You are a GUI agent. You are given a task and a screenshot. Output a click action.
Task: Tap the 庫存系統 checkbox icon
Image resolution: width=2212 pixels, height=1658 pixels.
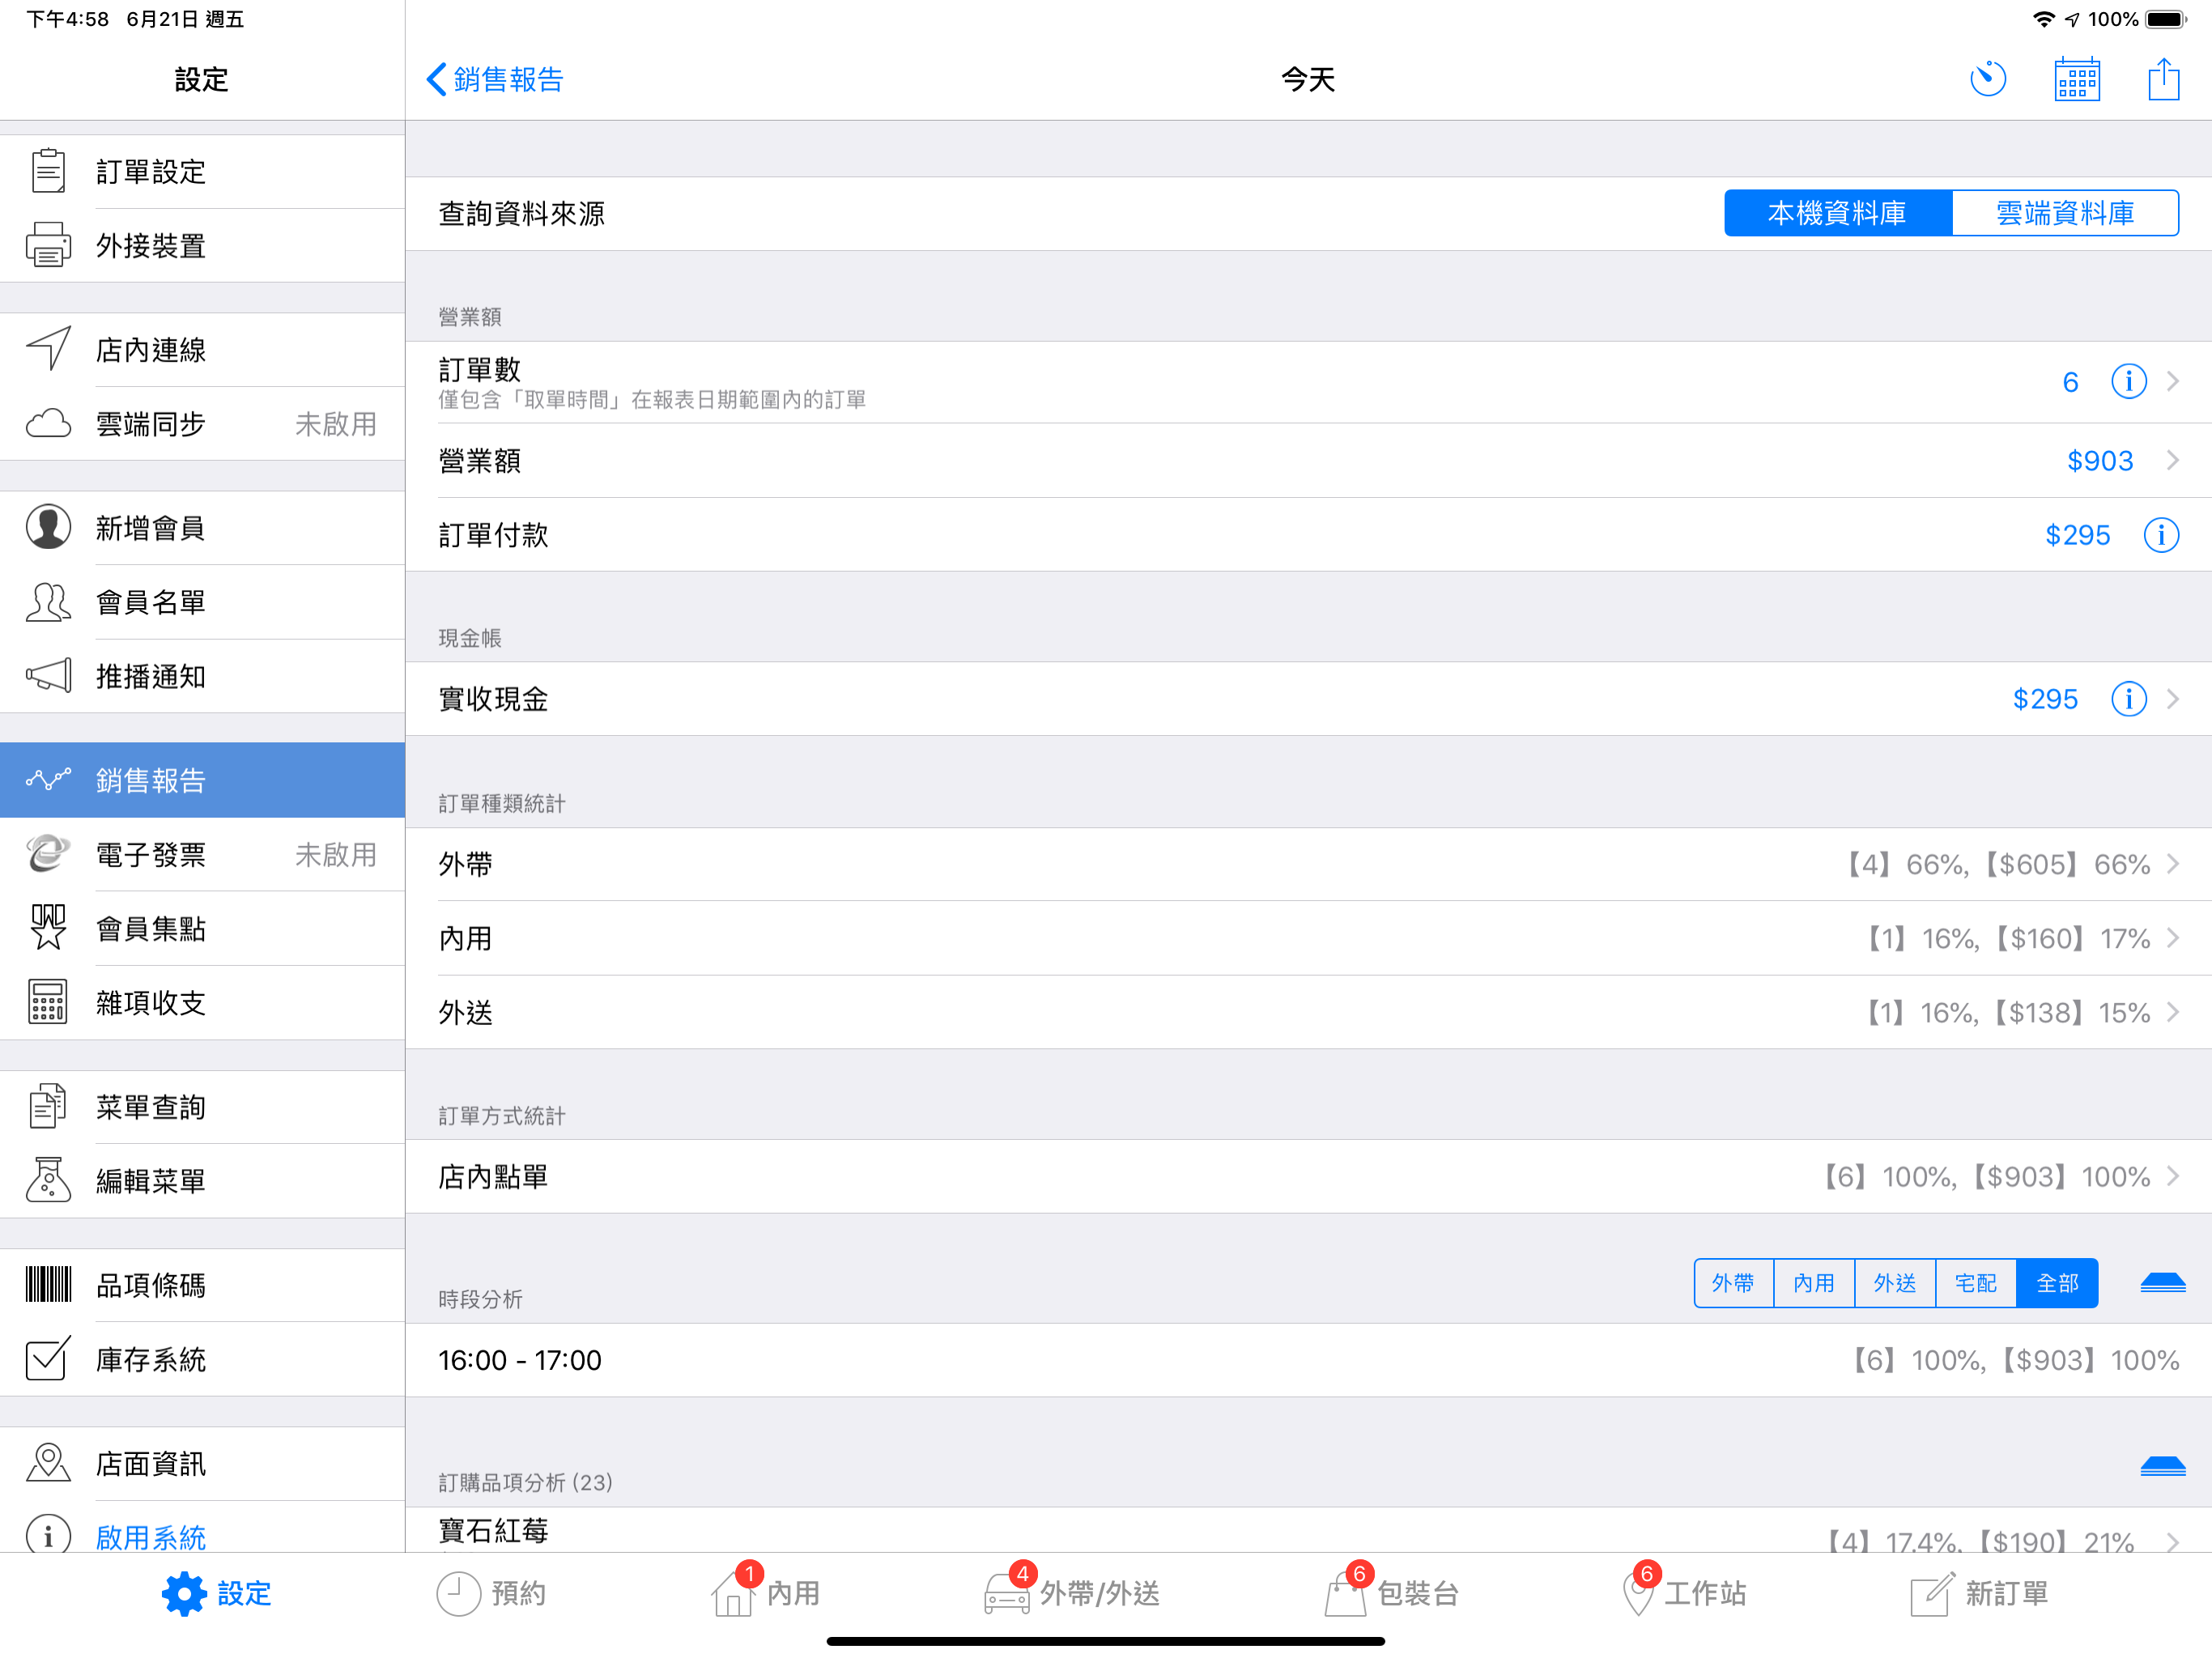(48, 1358)
